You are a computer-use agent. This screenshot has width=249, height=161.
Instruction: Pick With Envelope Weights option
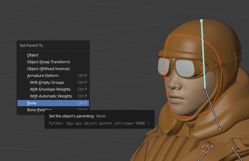(x=53, y=89)
